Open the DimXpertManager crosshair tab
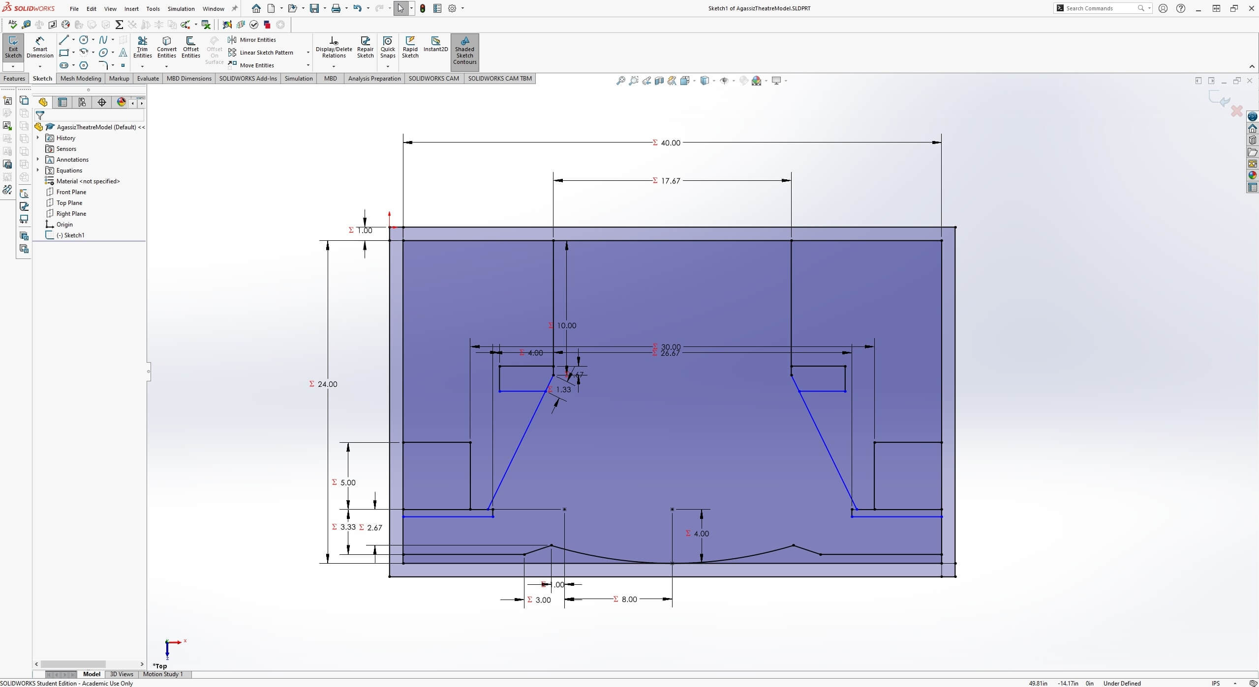The width and height of the screenshot is (1259, 687). [102, 102]
